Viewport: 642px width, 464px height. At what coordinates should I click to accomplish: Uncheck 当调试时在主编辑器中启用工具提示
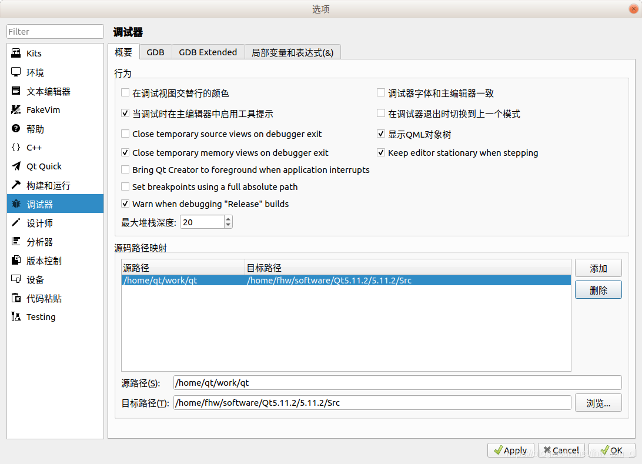125,114
